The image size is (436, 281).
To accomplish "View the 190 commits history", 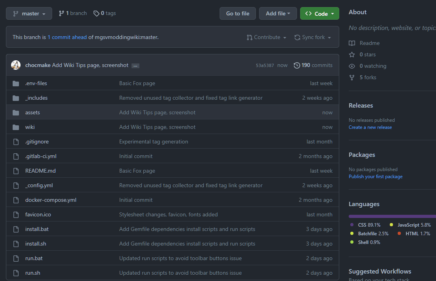I will click(313, 65).
